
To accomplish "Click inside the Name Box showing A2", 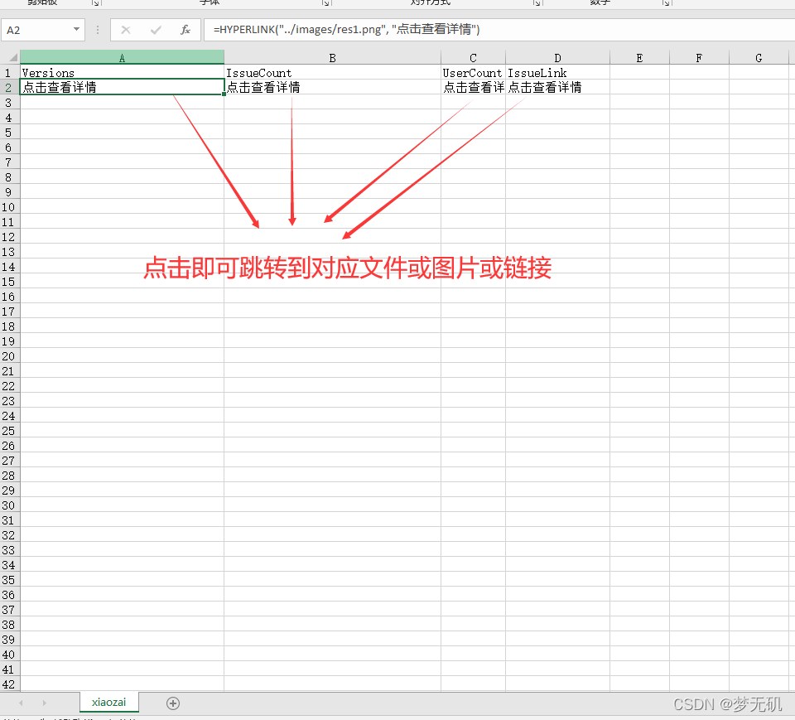I will (36, 30).
